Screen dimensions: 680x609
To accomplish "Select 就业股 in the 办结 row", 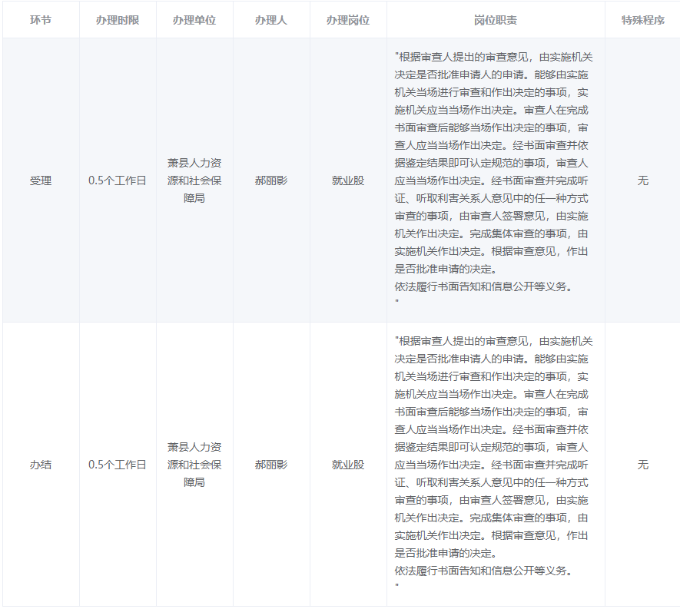I will click(348, 465).
